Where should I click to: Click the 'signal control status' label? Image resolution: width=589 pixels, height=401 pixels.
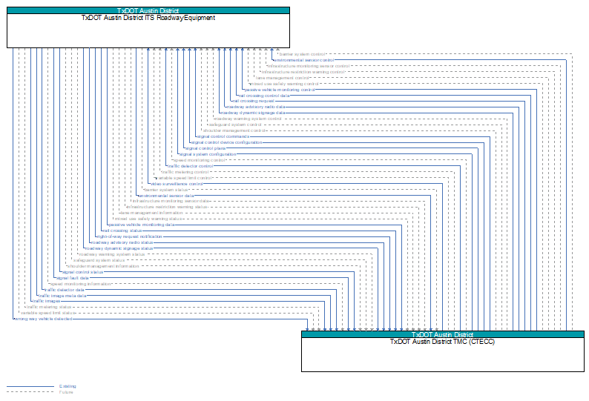tap(82, 272)
